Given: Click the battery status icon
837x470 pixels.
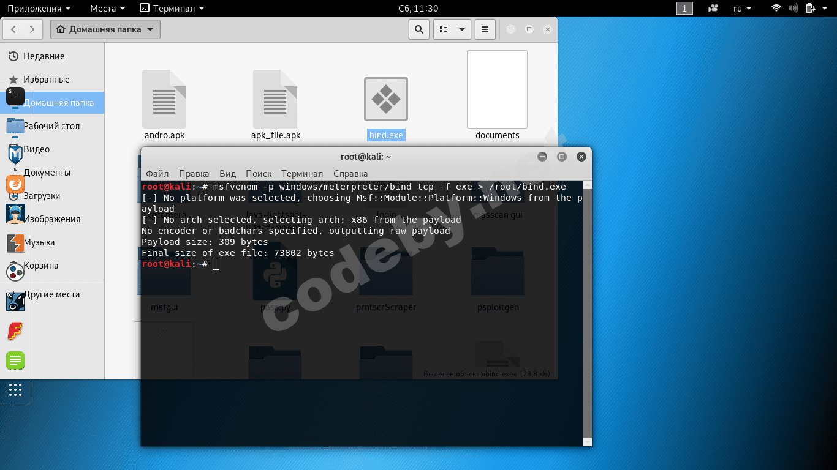Looking at the screenshot, I should 810,9.
